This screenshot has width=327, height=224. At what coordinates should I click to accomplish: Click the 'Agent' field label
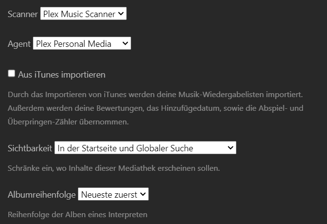[19, 44]
